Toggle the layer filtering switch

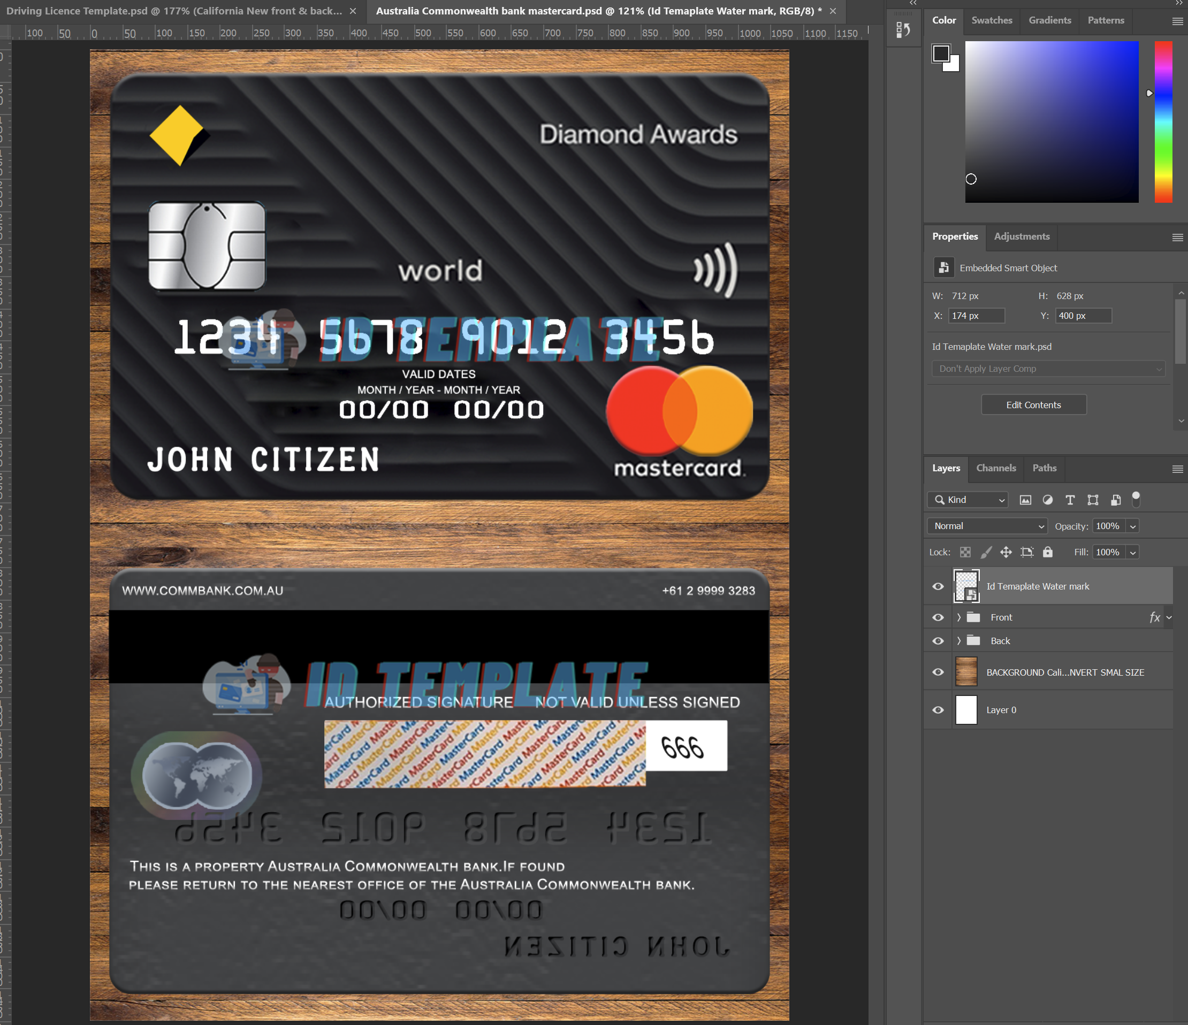[1136, 499]
